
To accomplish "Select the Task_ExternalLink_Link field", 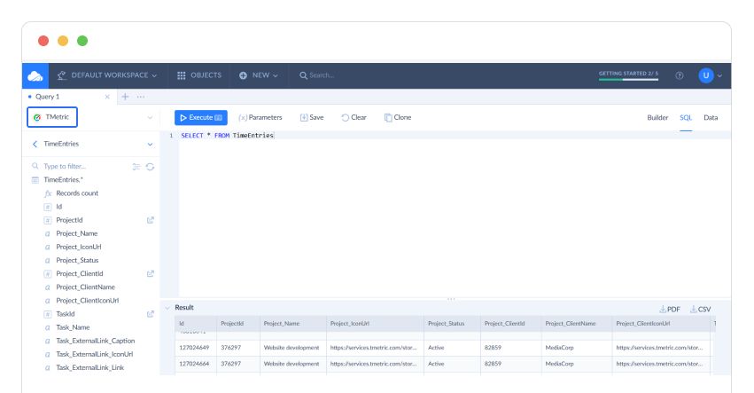I will [x=89, y=368].
